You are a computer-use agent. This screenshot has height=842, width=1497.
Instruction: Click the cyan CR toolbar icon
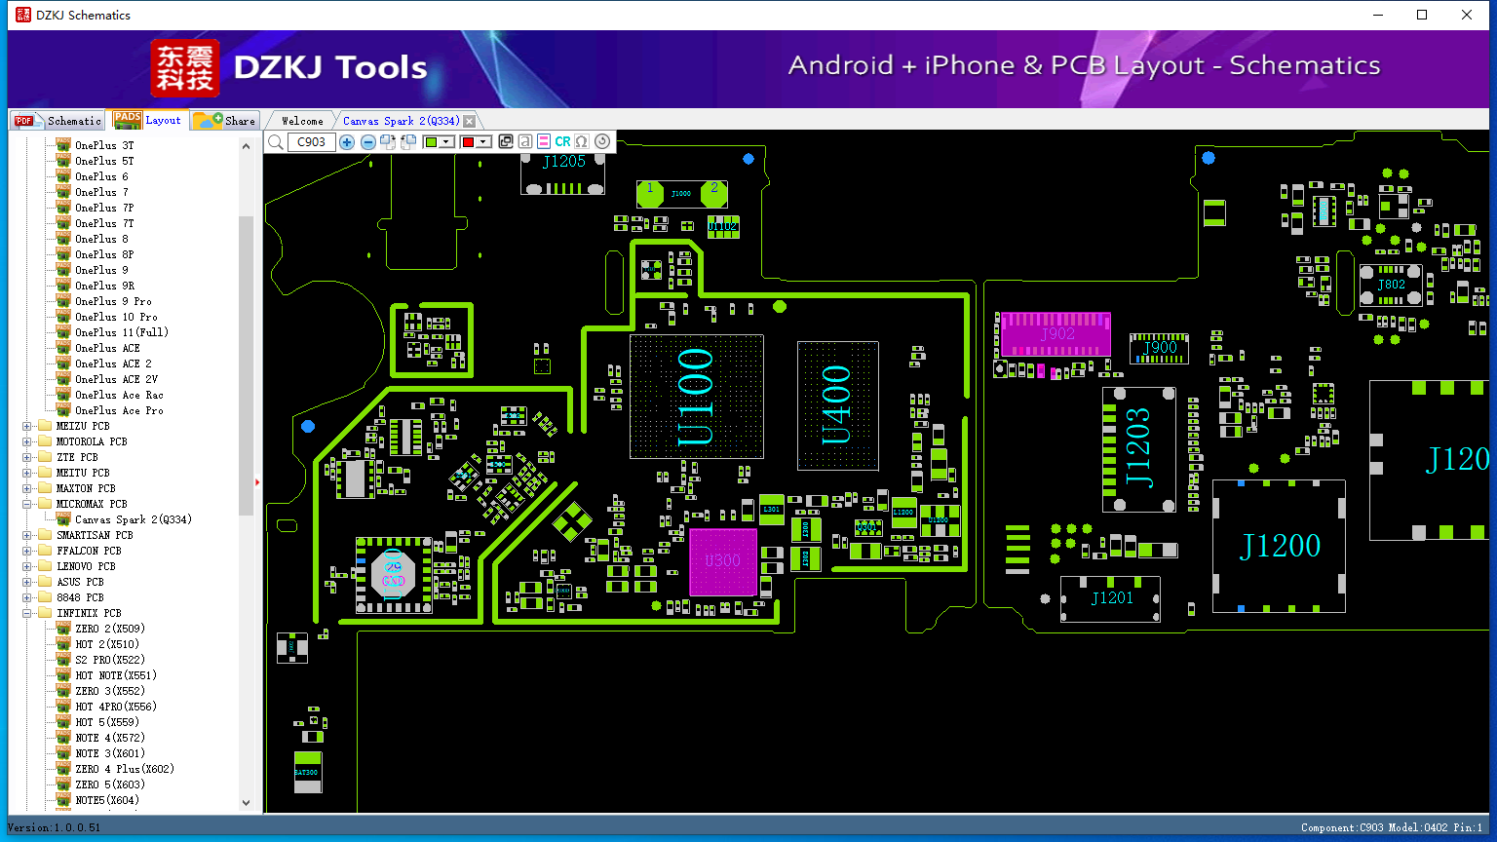point(563,142)
